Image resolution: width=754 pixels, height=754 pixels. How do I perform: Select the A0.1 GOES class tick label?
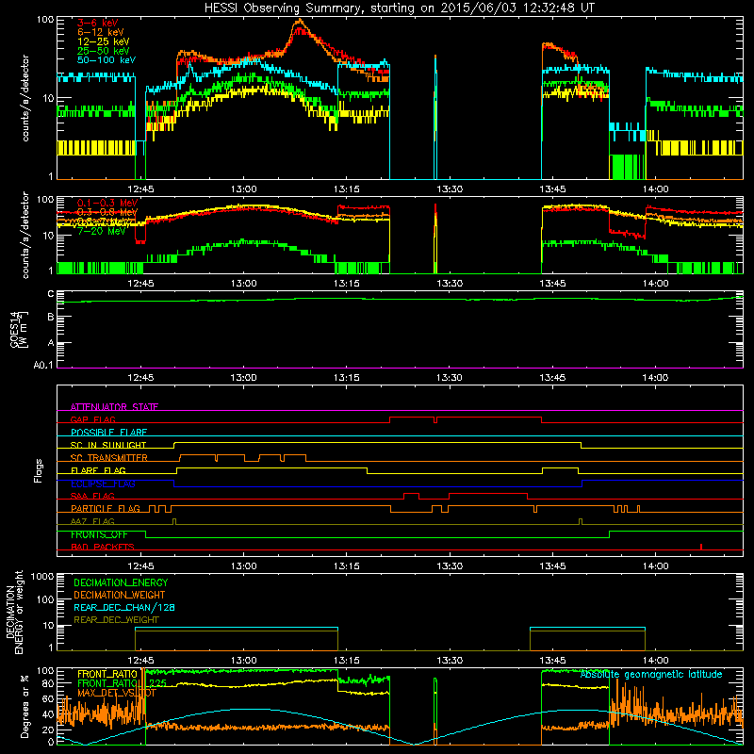(x=43, y=366)
